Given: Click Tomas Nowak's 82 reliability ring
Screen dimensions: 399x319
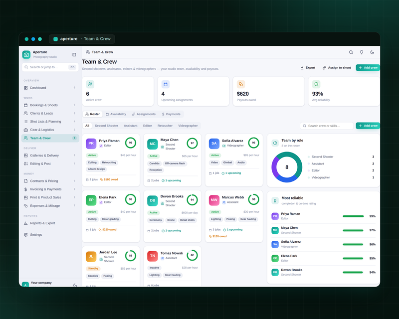Looking at the screenshot, I should tap(192, 255).
